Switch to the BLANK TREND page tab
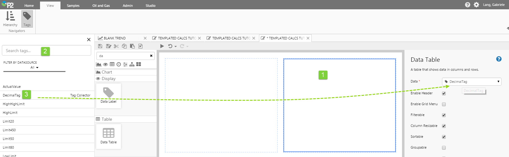This screenshot has width=509, height=157. [x=115, y=38]
